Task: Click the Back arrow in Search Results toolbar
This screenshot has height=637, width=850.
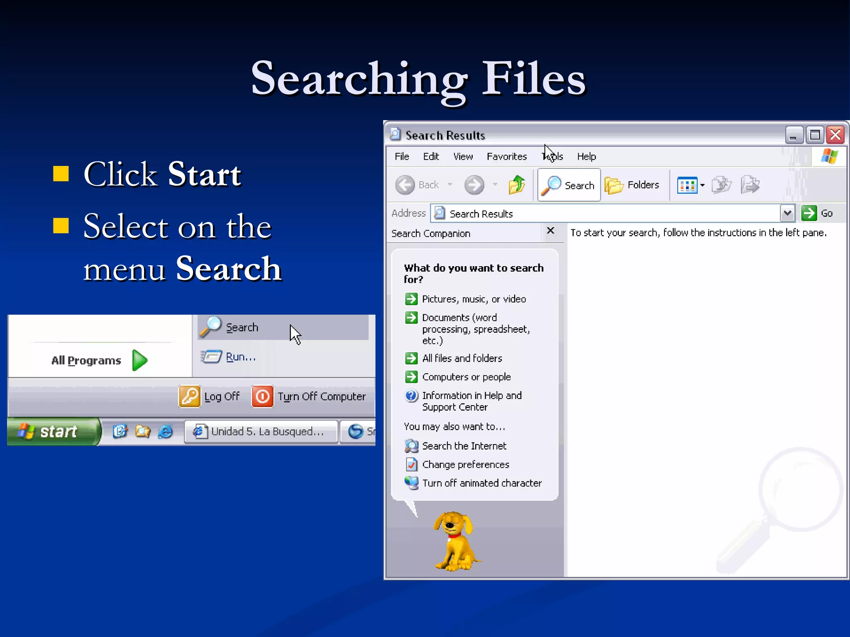Action: [x=405, y=185]
